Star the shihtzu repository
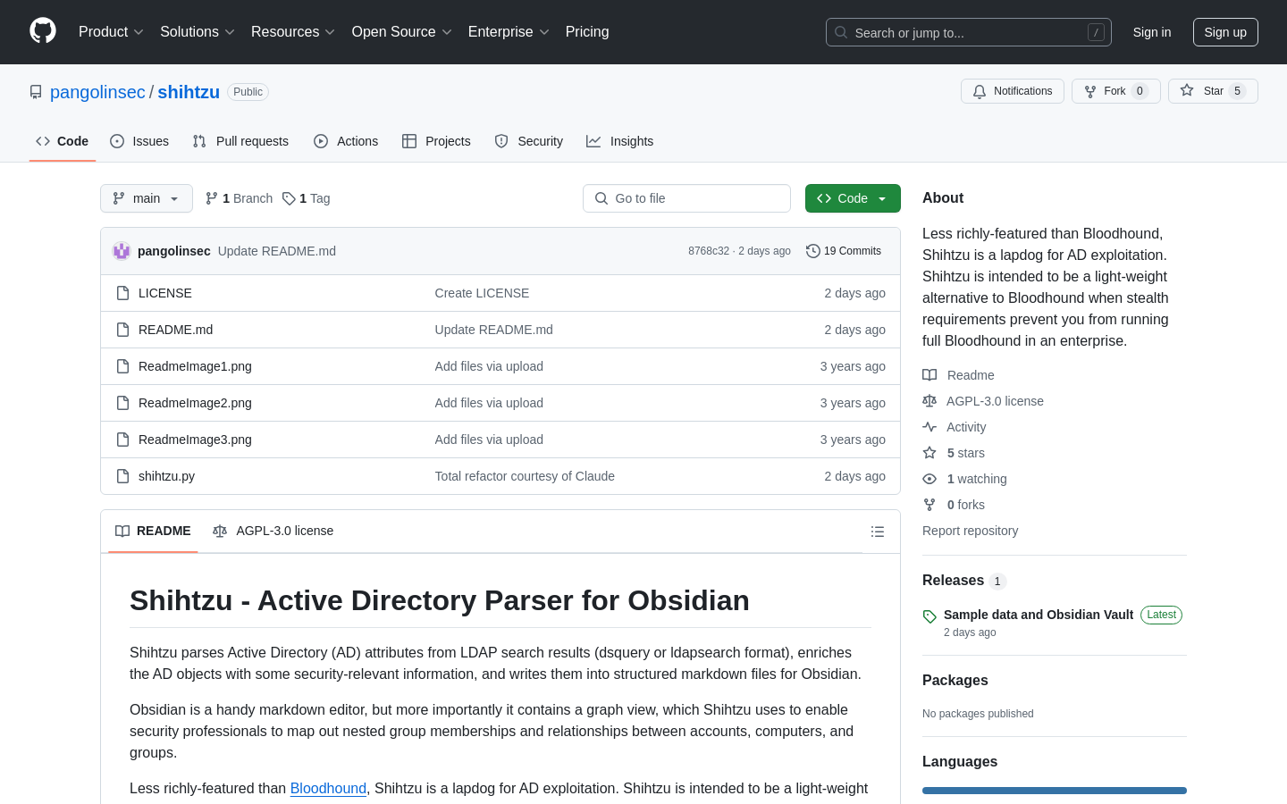 [x=1213, y=91]
